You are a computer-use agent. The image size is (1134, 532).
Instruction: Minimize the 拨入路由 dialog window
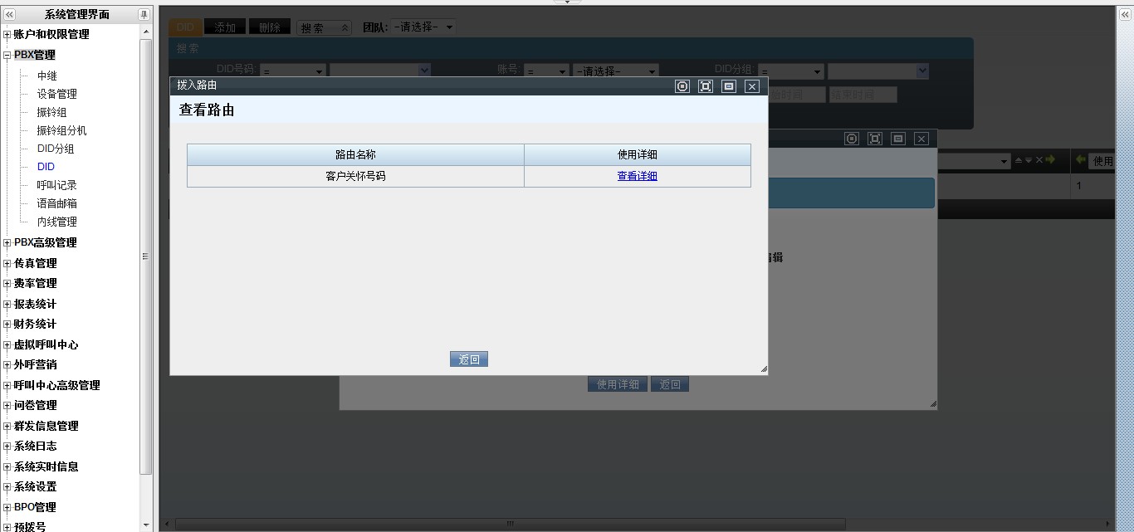pos(729,86)
